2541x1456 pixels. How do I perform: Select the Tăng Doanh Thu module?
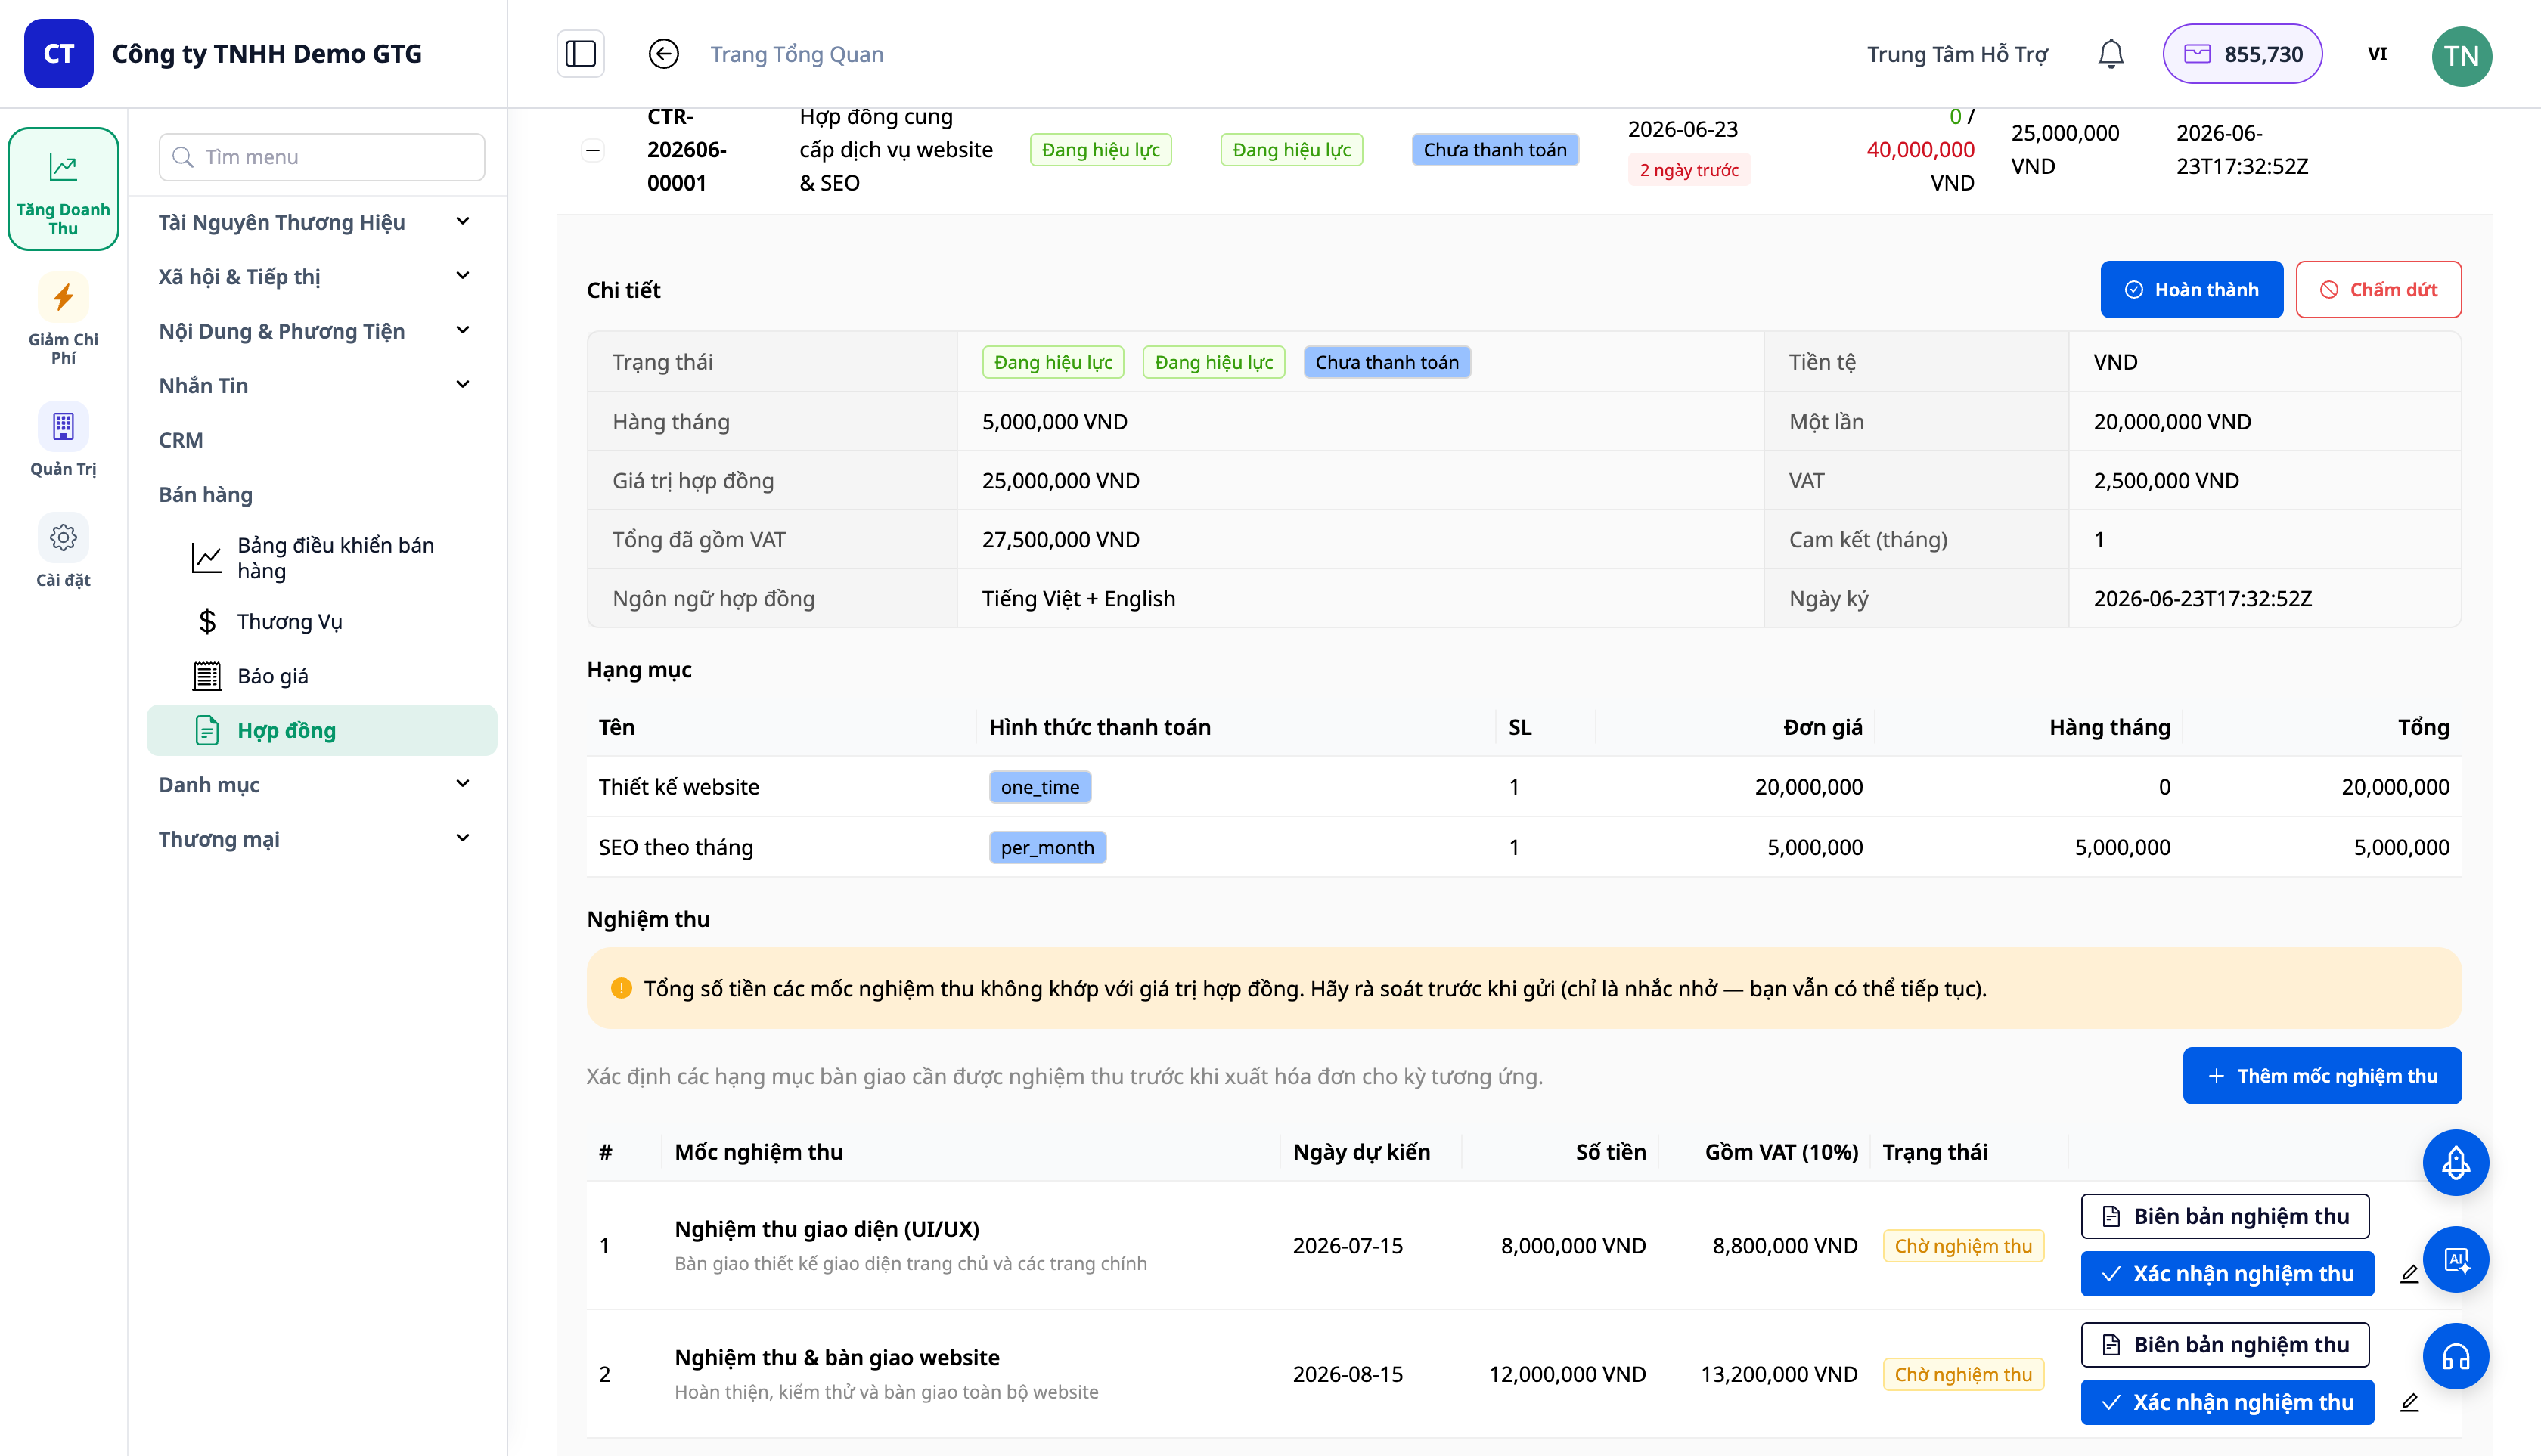(63, 189)
